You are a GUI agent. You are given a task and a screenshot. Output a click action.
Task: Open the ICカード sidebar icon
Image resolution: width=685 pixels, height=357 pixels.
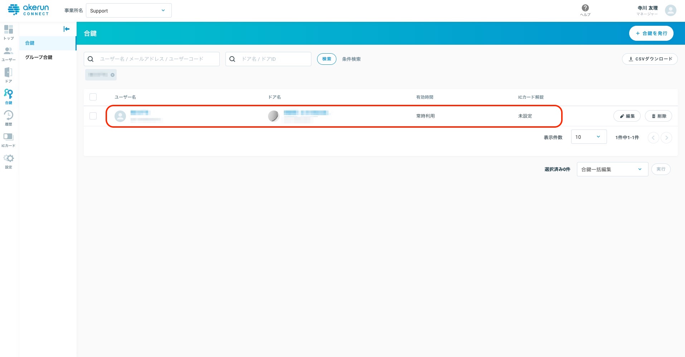point(9,140)
